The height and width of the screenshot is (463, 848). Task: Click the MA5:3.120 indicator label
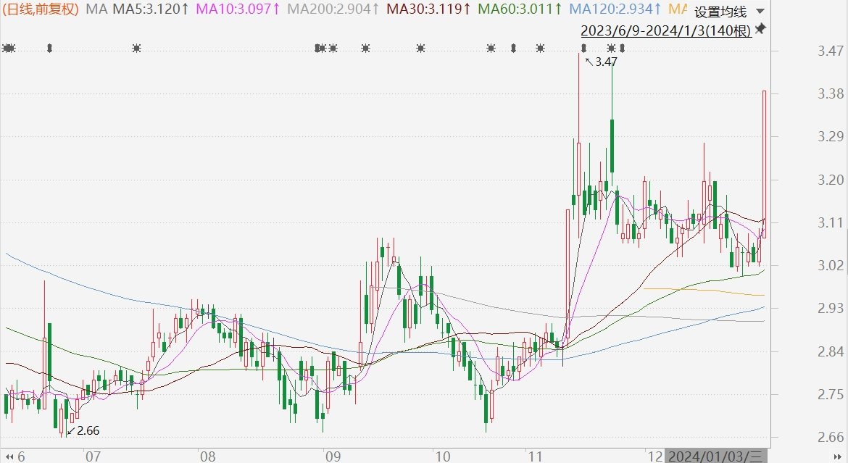(x=151, y=9)
